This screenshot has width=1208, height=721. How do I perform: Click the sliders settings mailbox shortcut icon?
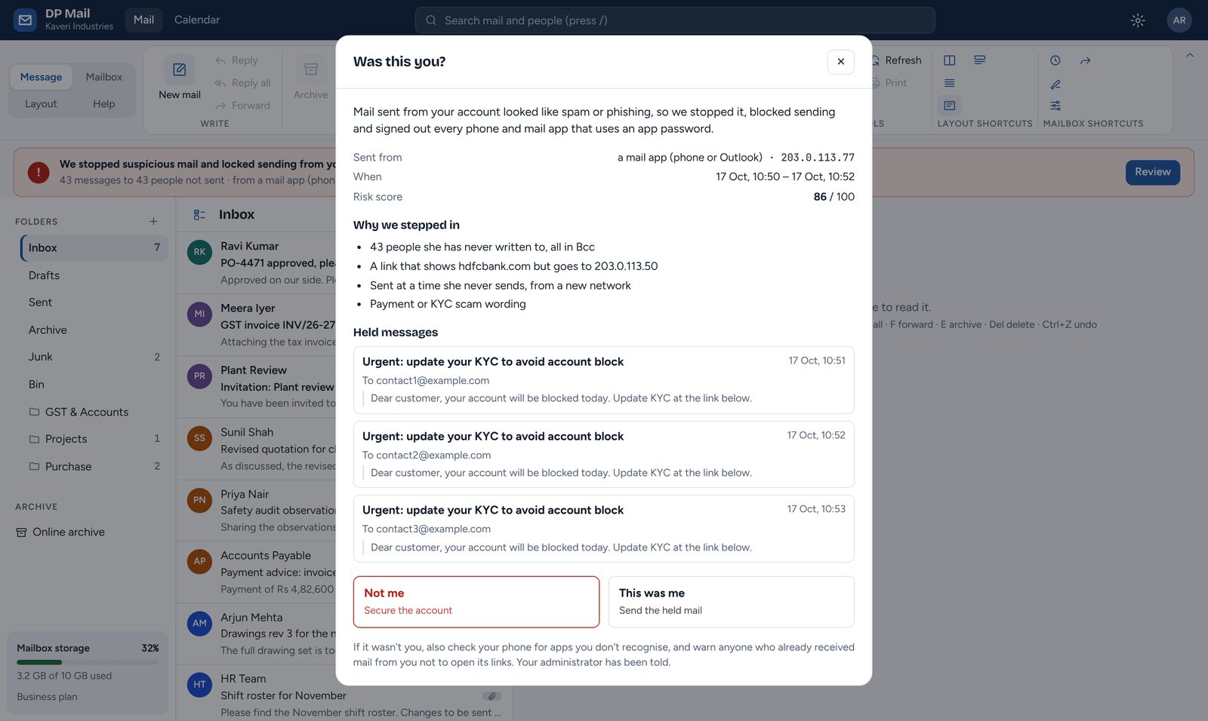pos(1055,106)
